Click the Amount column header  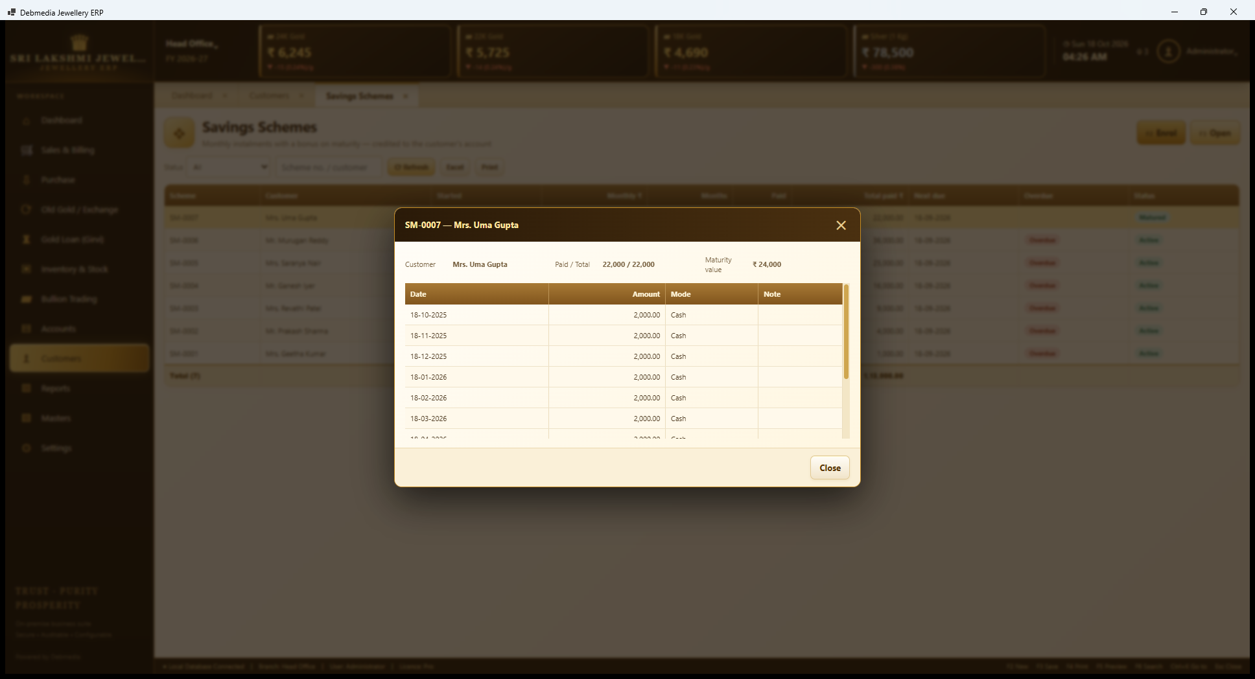tap(607, 294)
